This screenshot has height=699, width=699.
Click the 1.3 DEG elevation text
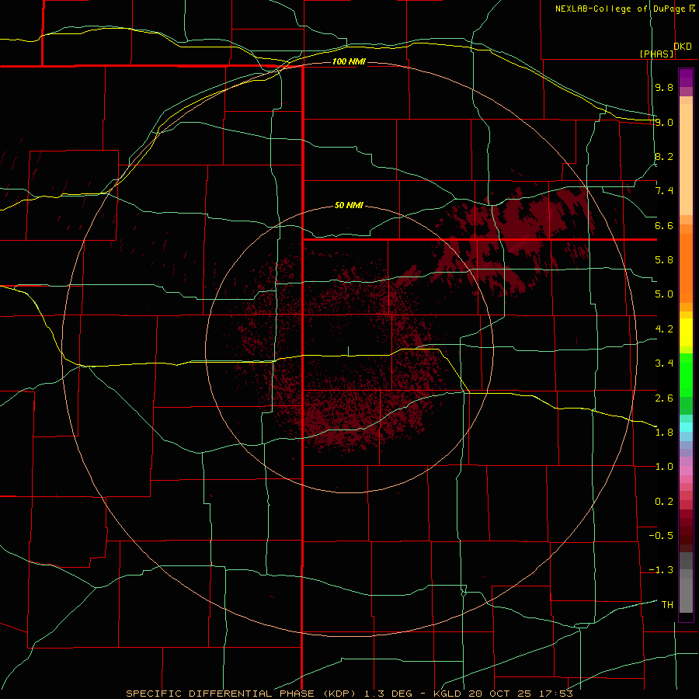click(388, 694)
